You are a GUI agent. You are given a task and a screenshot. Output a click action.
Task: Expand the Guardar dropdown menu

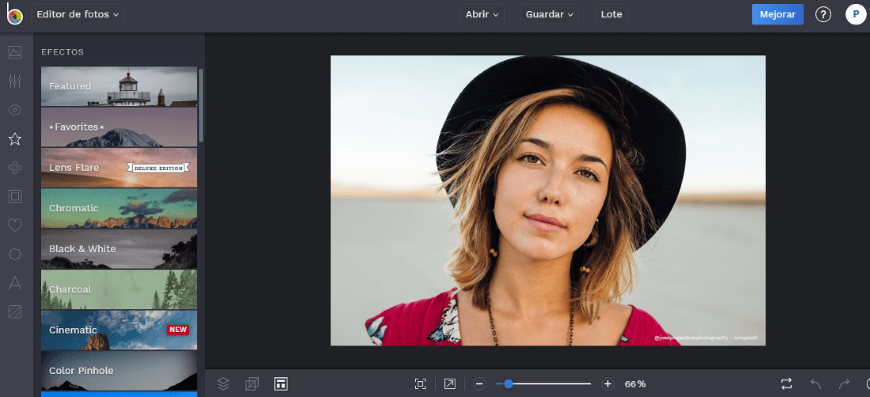549,14
